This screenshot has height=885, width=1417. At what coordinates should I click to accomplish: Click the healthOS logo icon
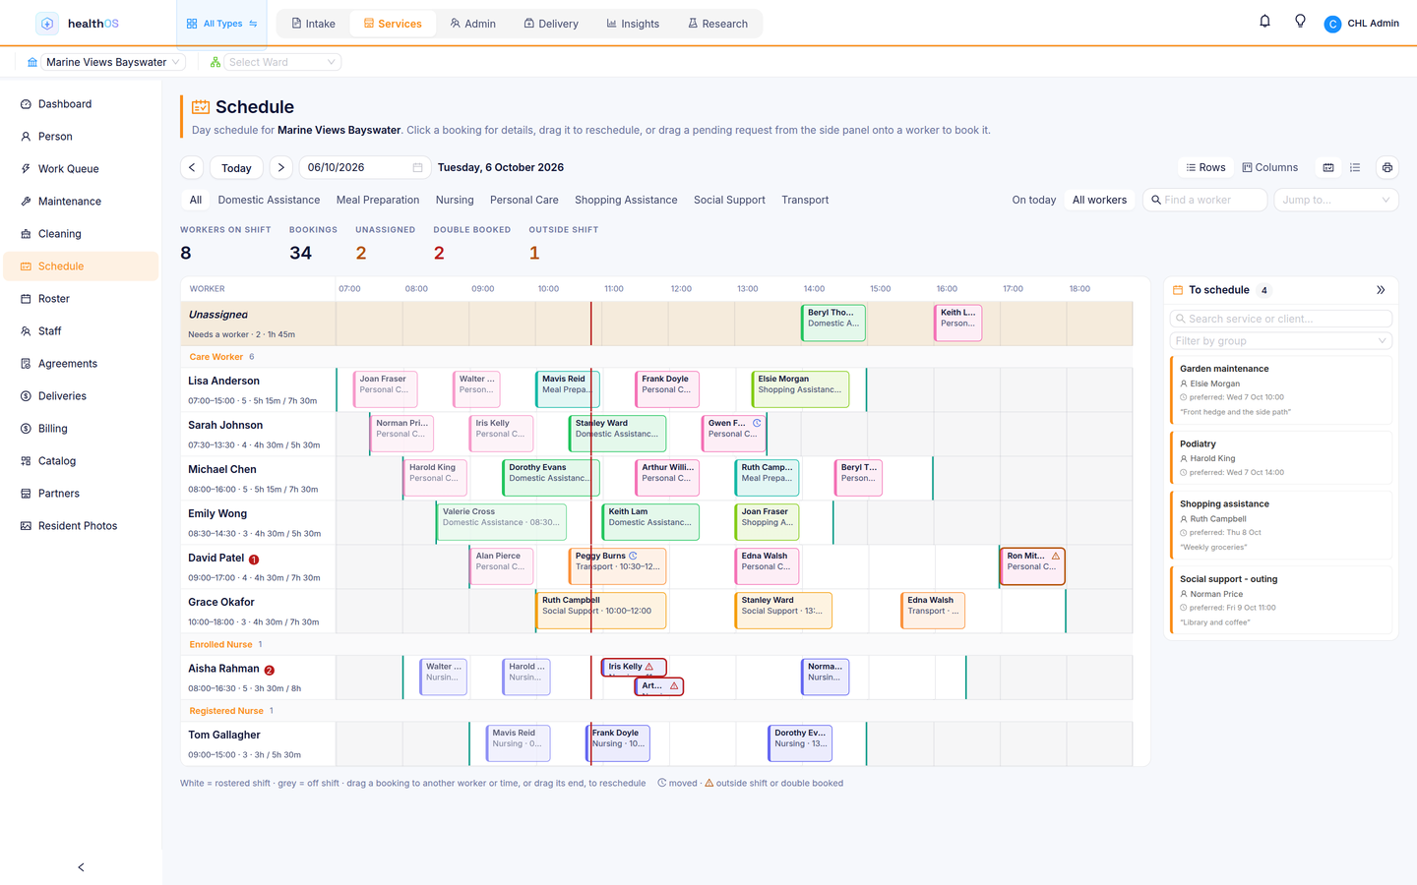click(46, 24)
